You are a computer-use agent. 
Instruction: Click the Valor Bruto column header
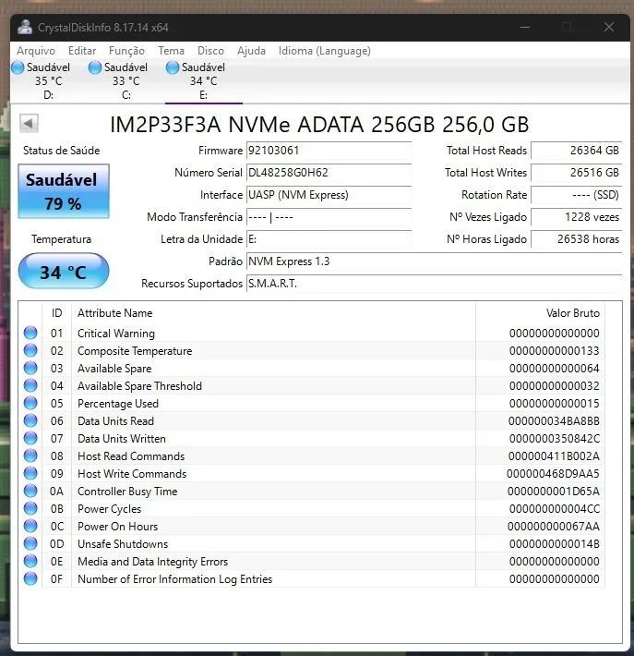coord(540,313)
